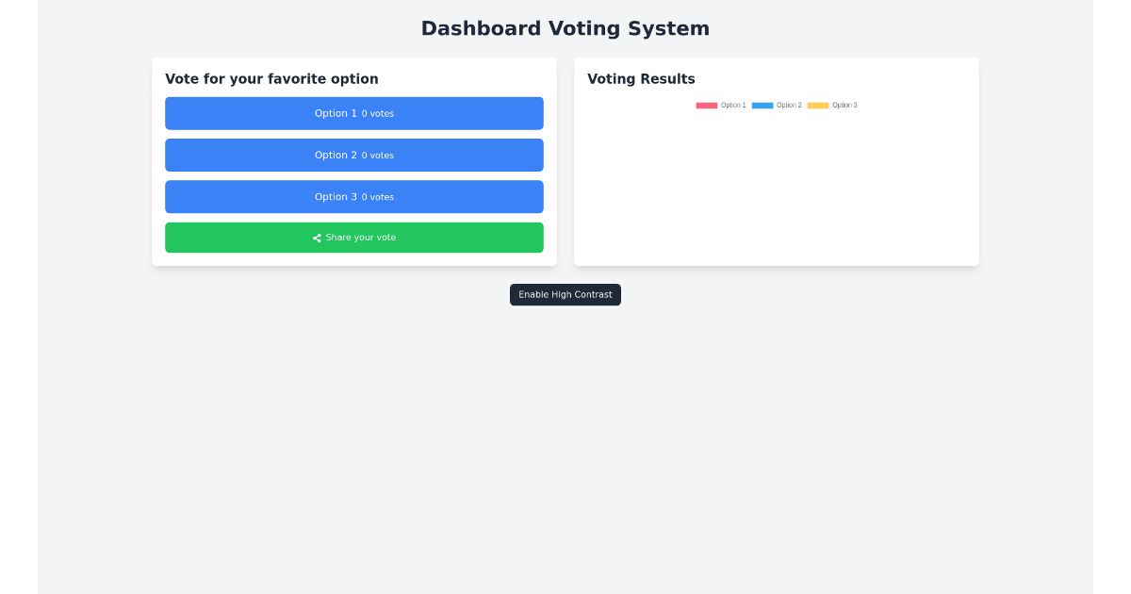The image size is (1131, 594).
Task: Click the Dashboard Voting System title
Action: point(565,28)
